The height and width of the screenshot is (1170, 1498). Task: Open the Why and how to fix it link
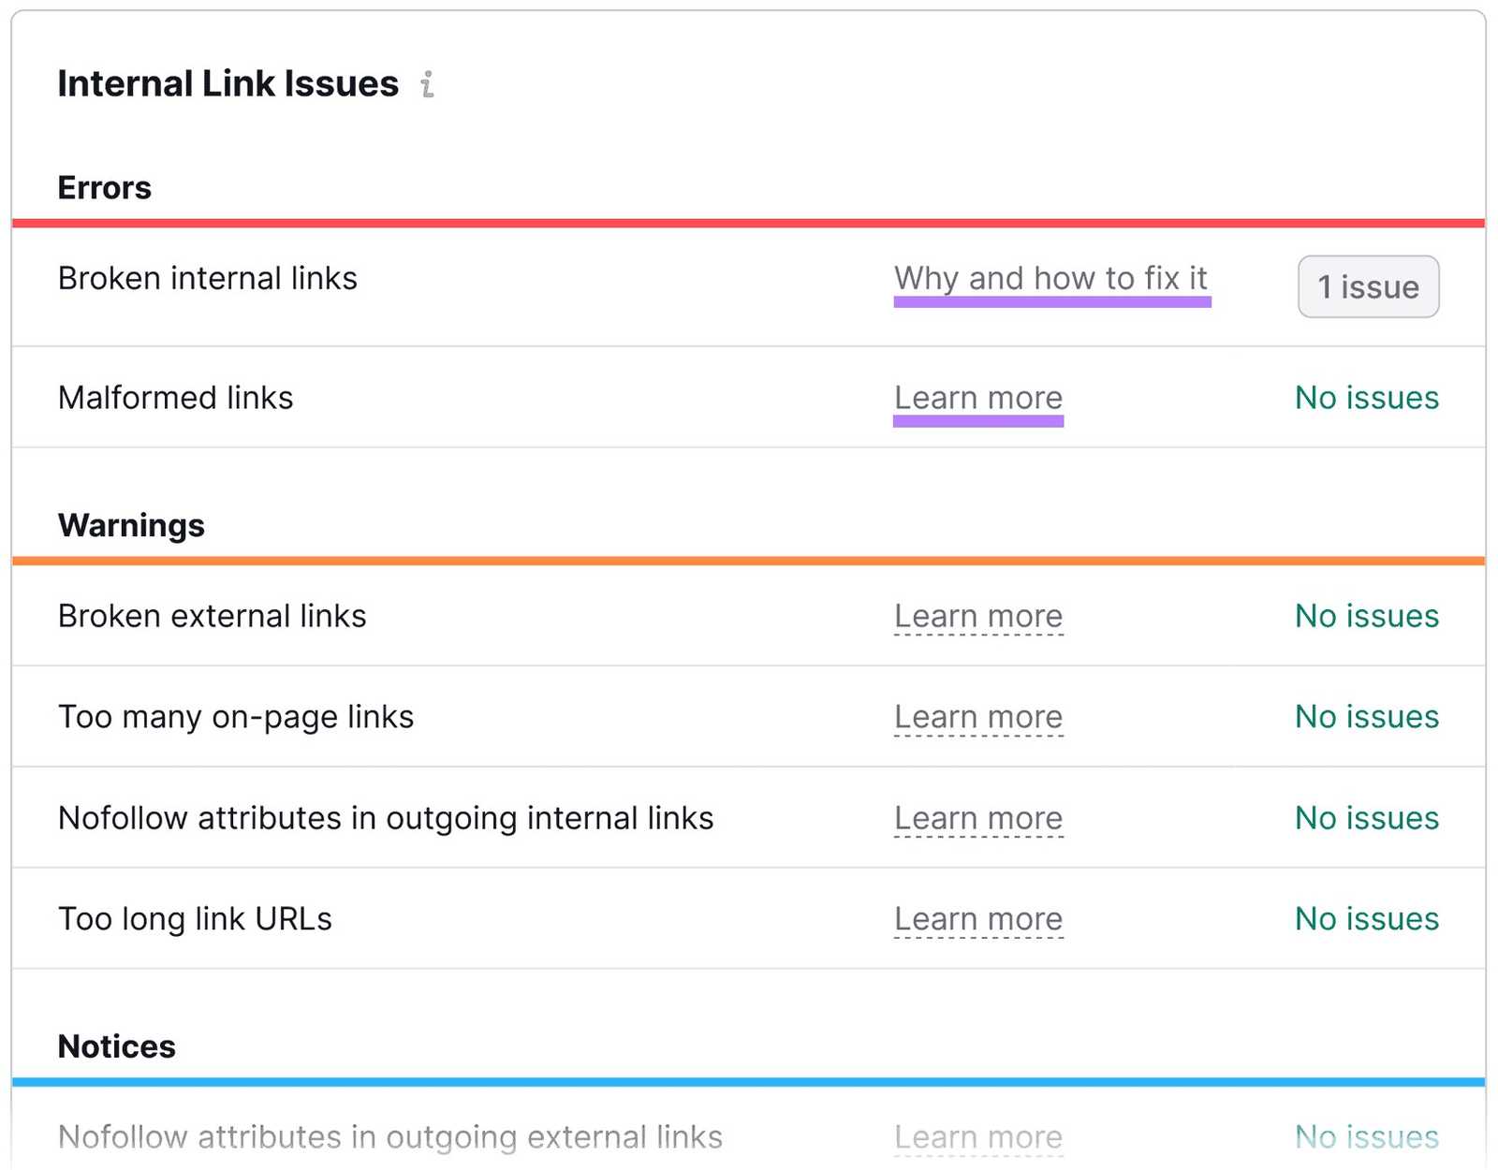tap(1051, 278)
